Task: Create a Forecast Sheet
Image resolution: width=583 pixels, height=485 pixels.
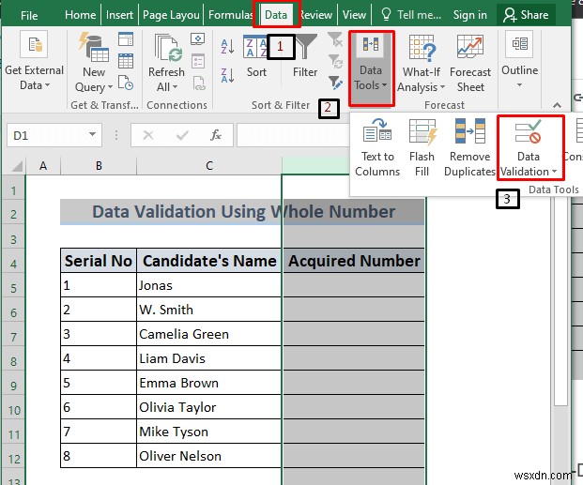Action: [470, 64]
